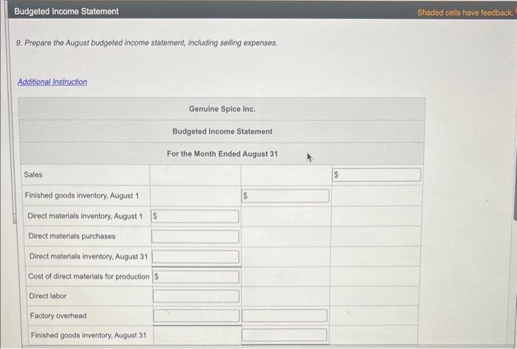
Task: Click the 'Sales' row label
Action: point(33,175)
